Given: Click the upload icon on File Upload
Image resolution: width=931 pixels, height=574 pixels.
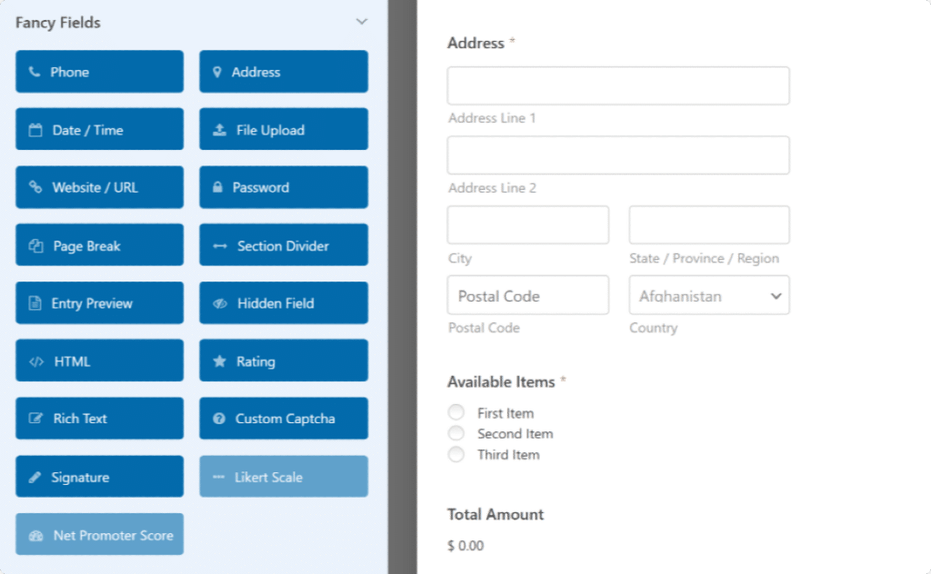Looking at the screenshot, I should (219, 130).
